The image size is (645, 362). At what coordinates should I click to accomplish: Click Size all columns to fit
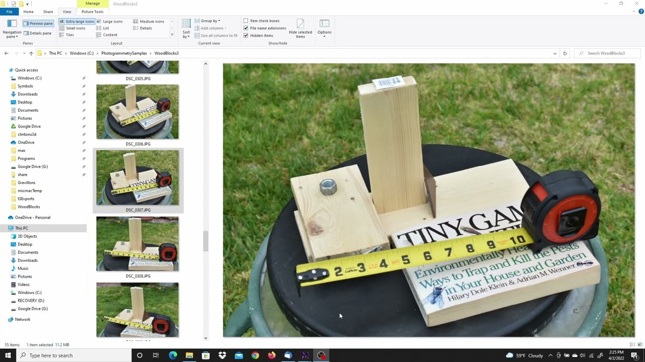[x=216, y=36]
